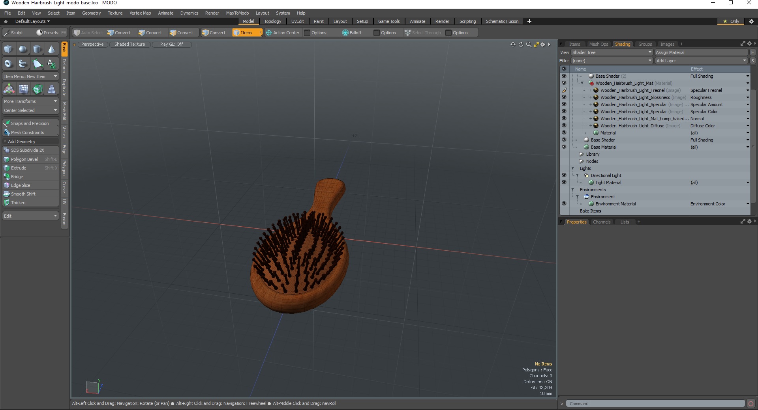Screen dimensions: 758x410
Task: Select the Cone primitive tool
Action: [52, 49]
